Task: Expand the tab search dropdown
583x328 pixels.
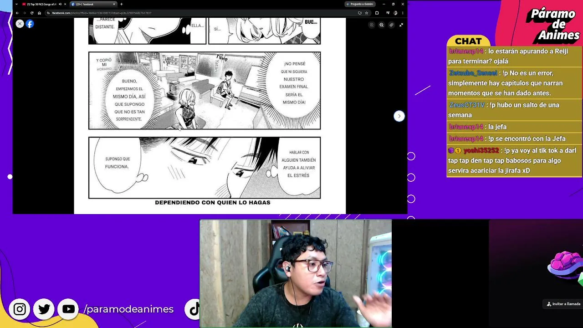Action: [x=16, y=4]
